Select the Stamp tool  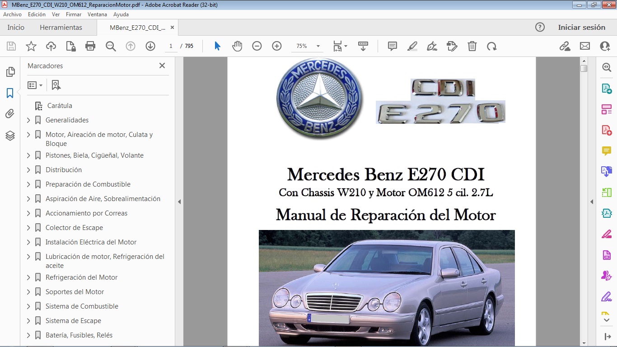click(452, 46)
